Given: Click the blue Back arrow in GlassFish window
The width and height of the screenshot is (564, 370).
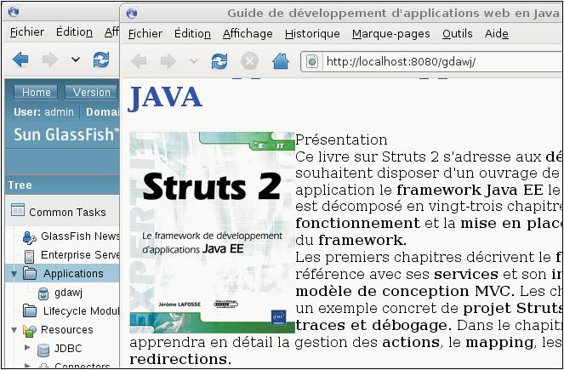Looking at the screenshot, I should coord(20,60).
